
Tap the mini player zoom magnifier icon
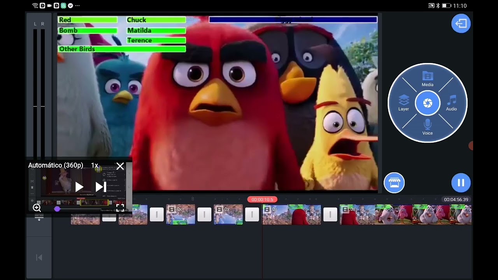click(x=37, y=208)
